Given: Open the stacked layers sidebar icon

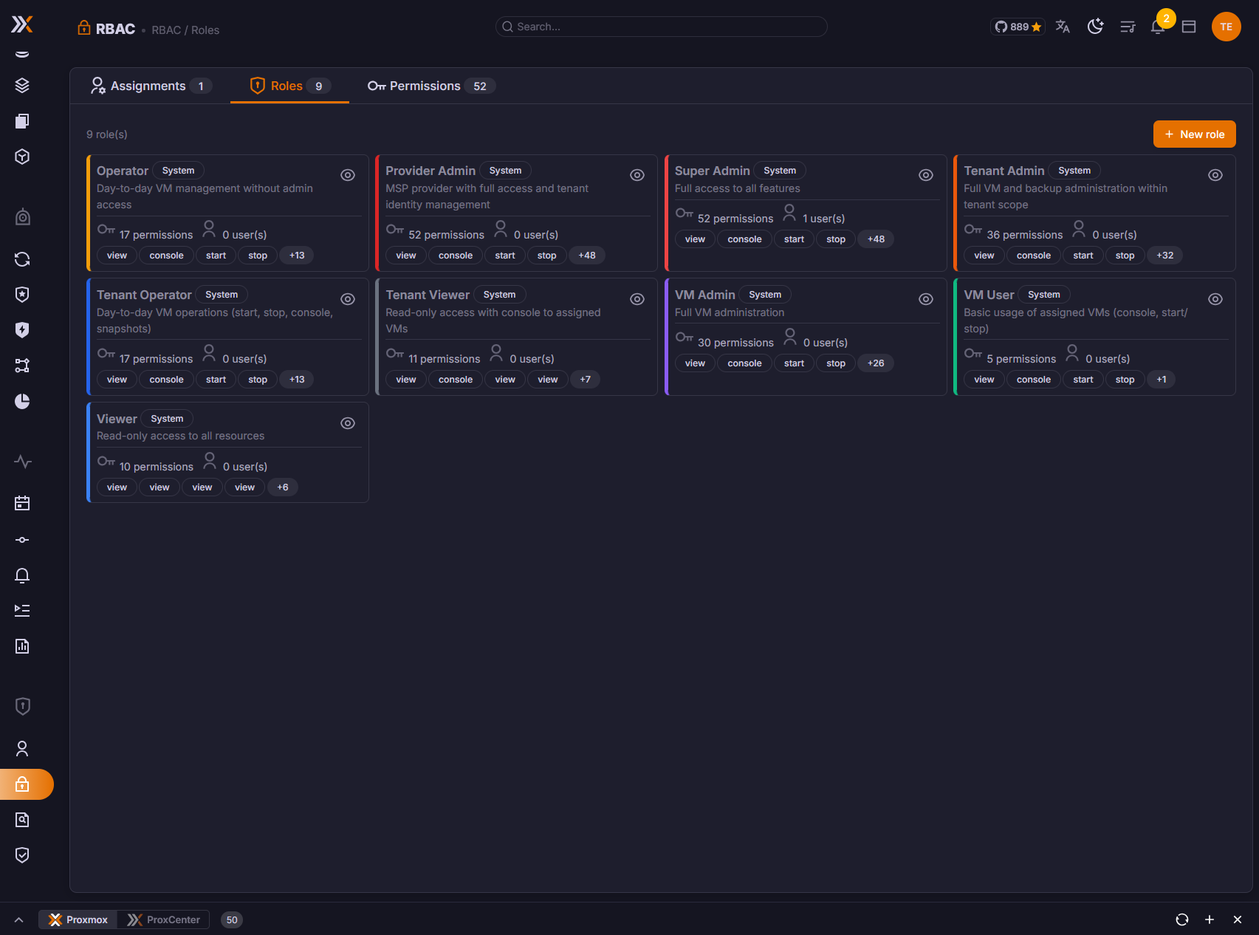Looking at the screenshot, I should 22,86.
